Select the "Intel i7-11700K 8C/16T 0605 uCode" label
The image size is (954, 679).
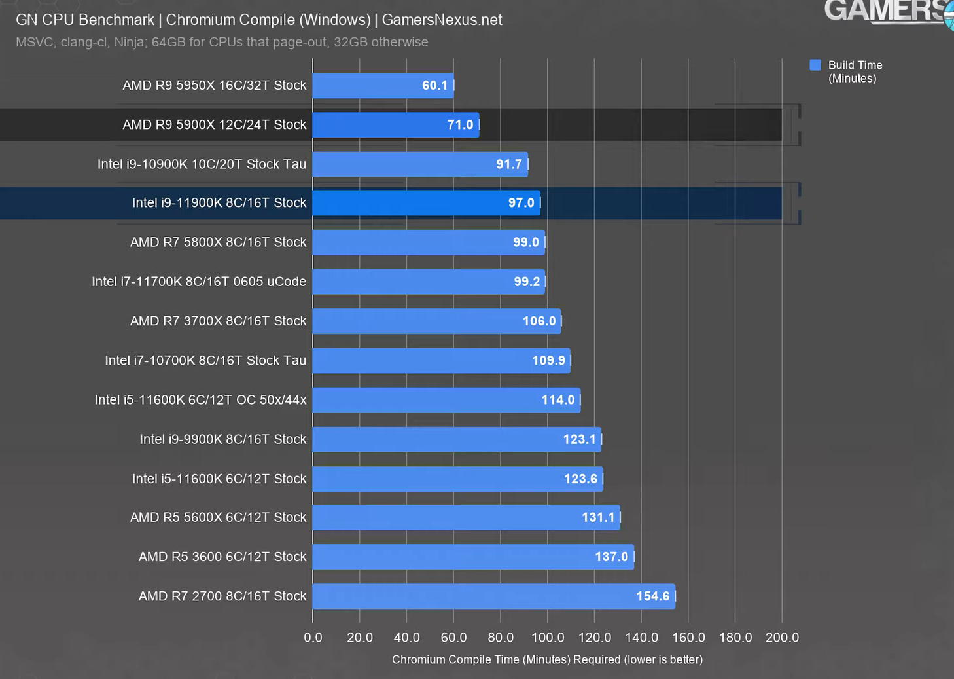click(x=199, y=282)
